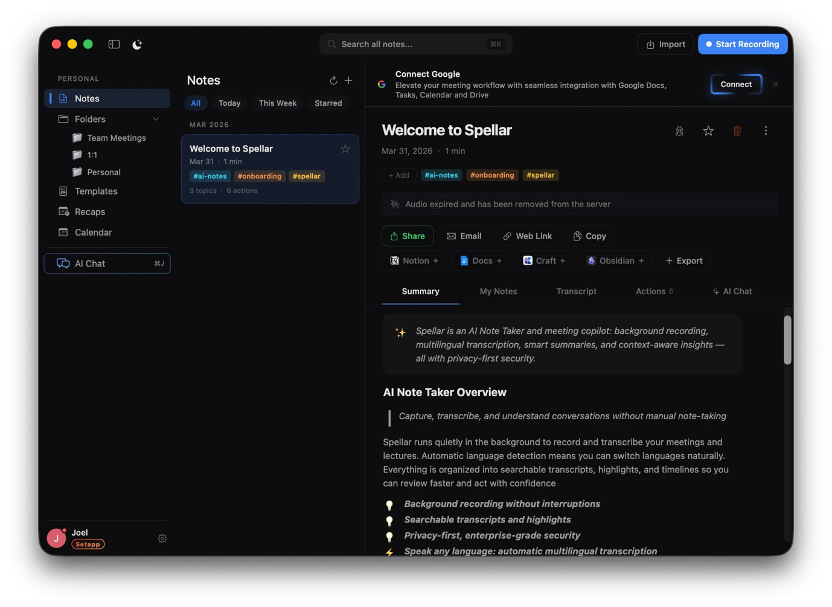Add the Obsidian integration
832x607 pixels.
point(616,261)
